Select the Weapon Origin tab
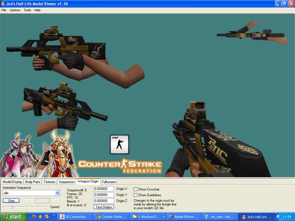295x221 pixels. pyautogui.click(x=88, y=181)
